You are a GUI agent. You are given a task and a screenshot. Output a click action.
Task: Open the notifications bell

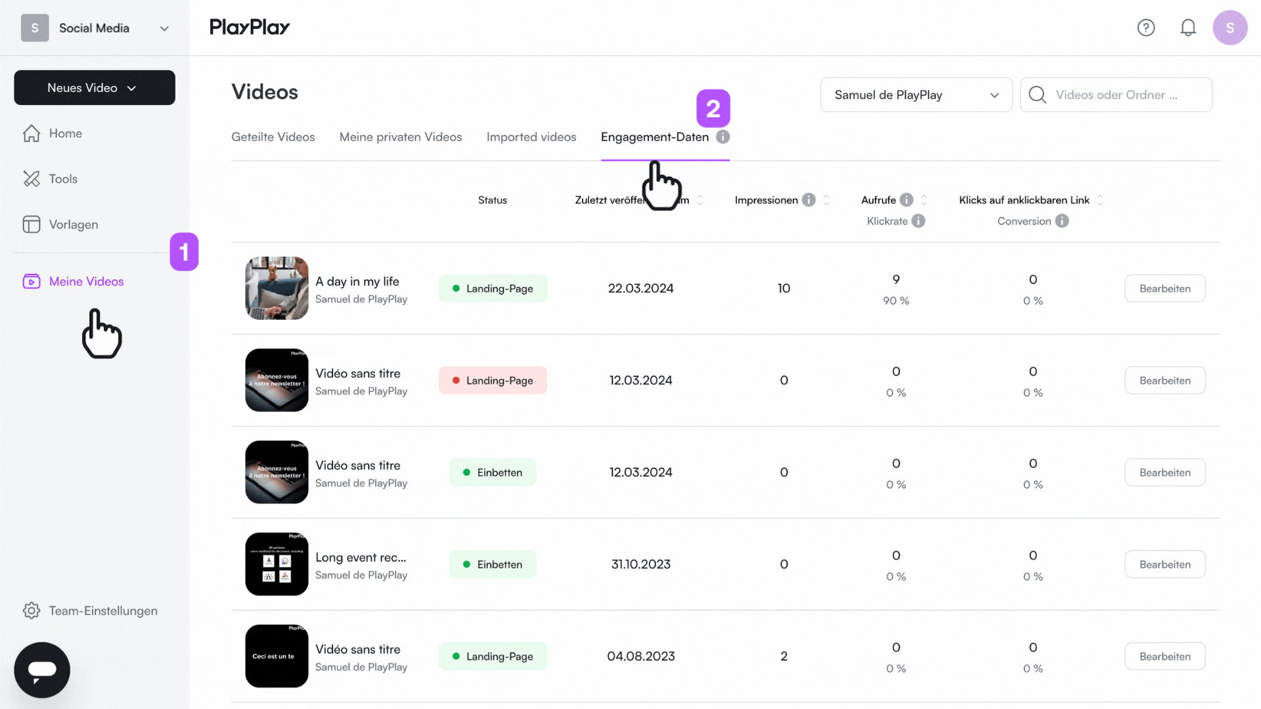(x=1188, y=28)
